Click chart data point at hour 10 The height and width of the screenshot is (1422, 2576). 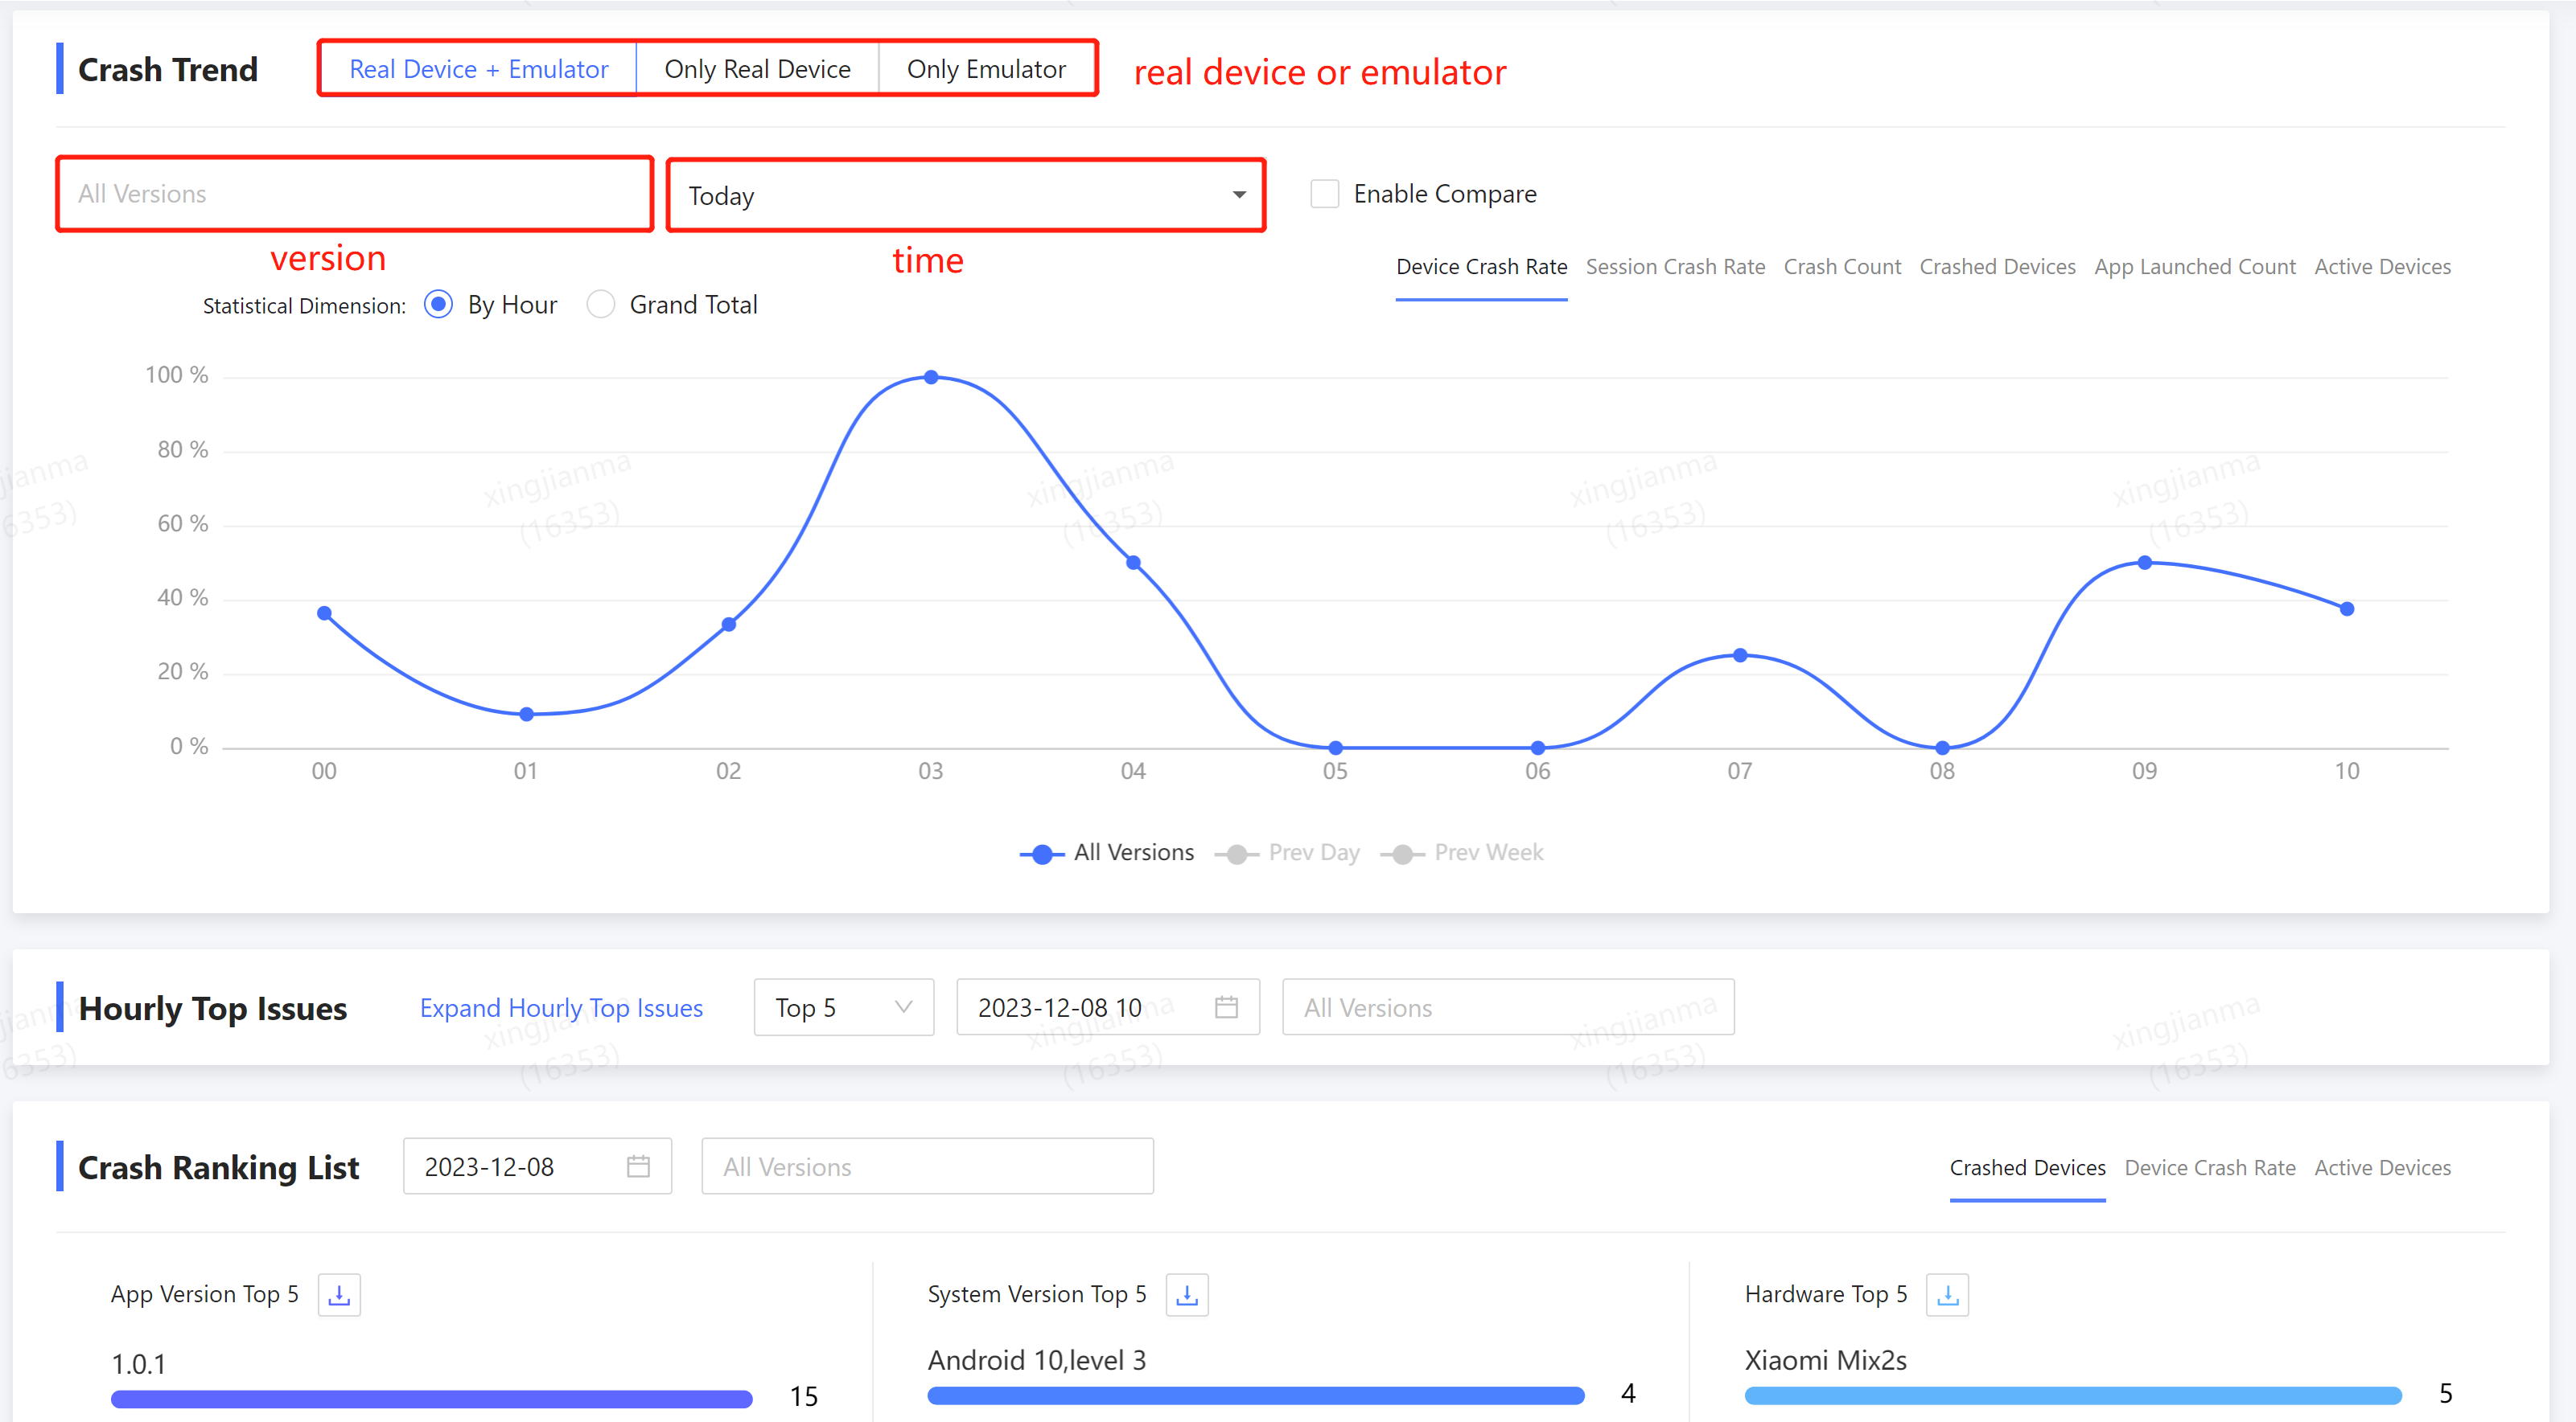(x=2346, y=609)
